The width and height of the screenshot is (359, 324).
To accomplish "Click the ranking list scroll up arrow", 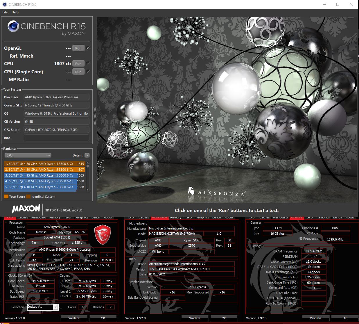I will click(x=88, y=163).
